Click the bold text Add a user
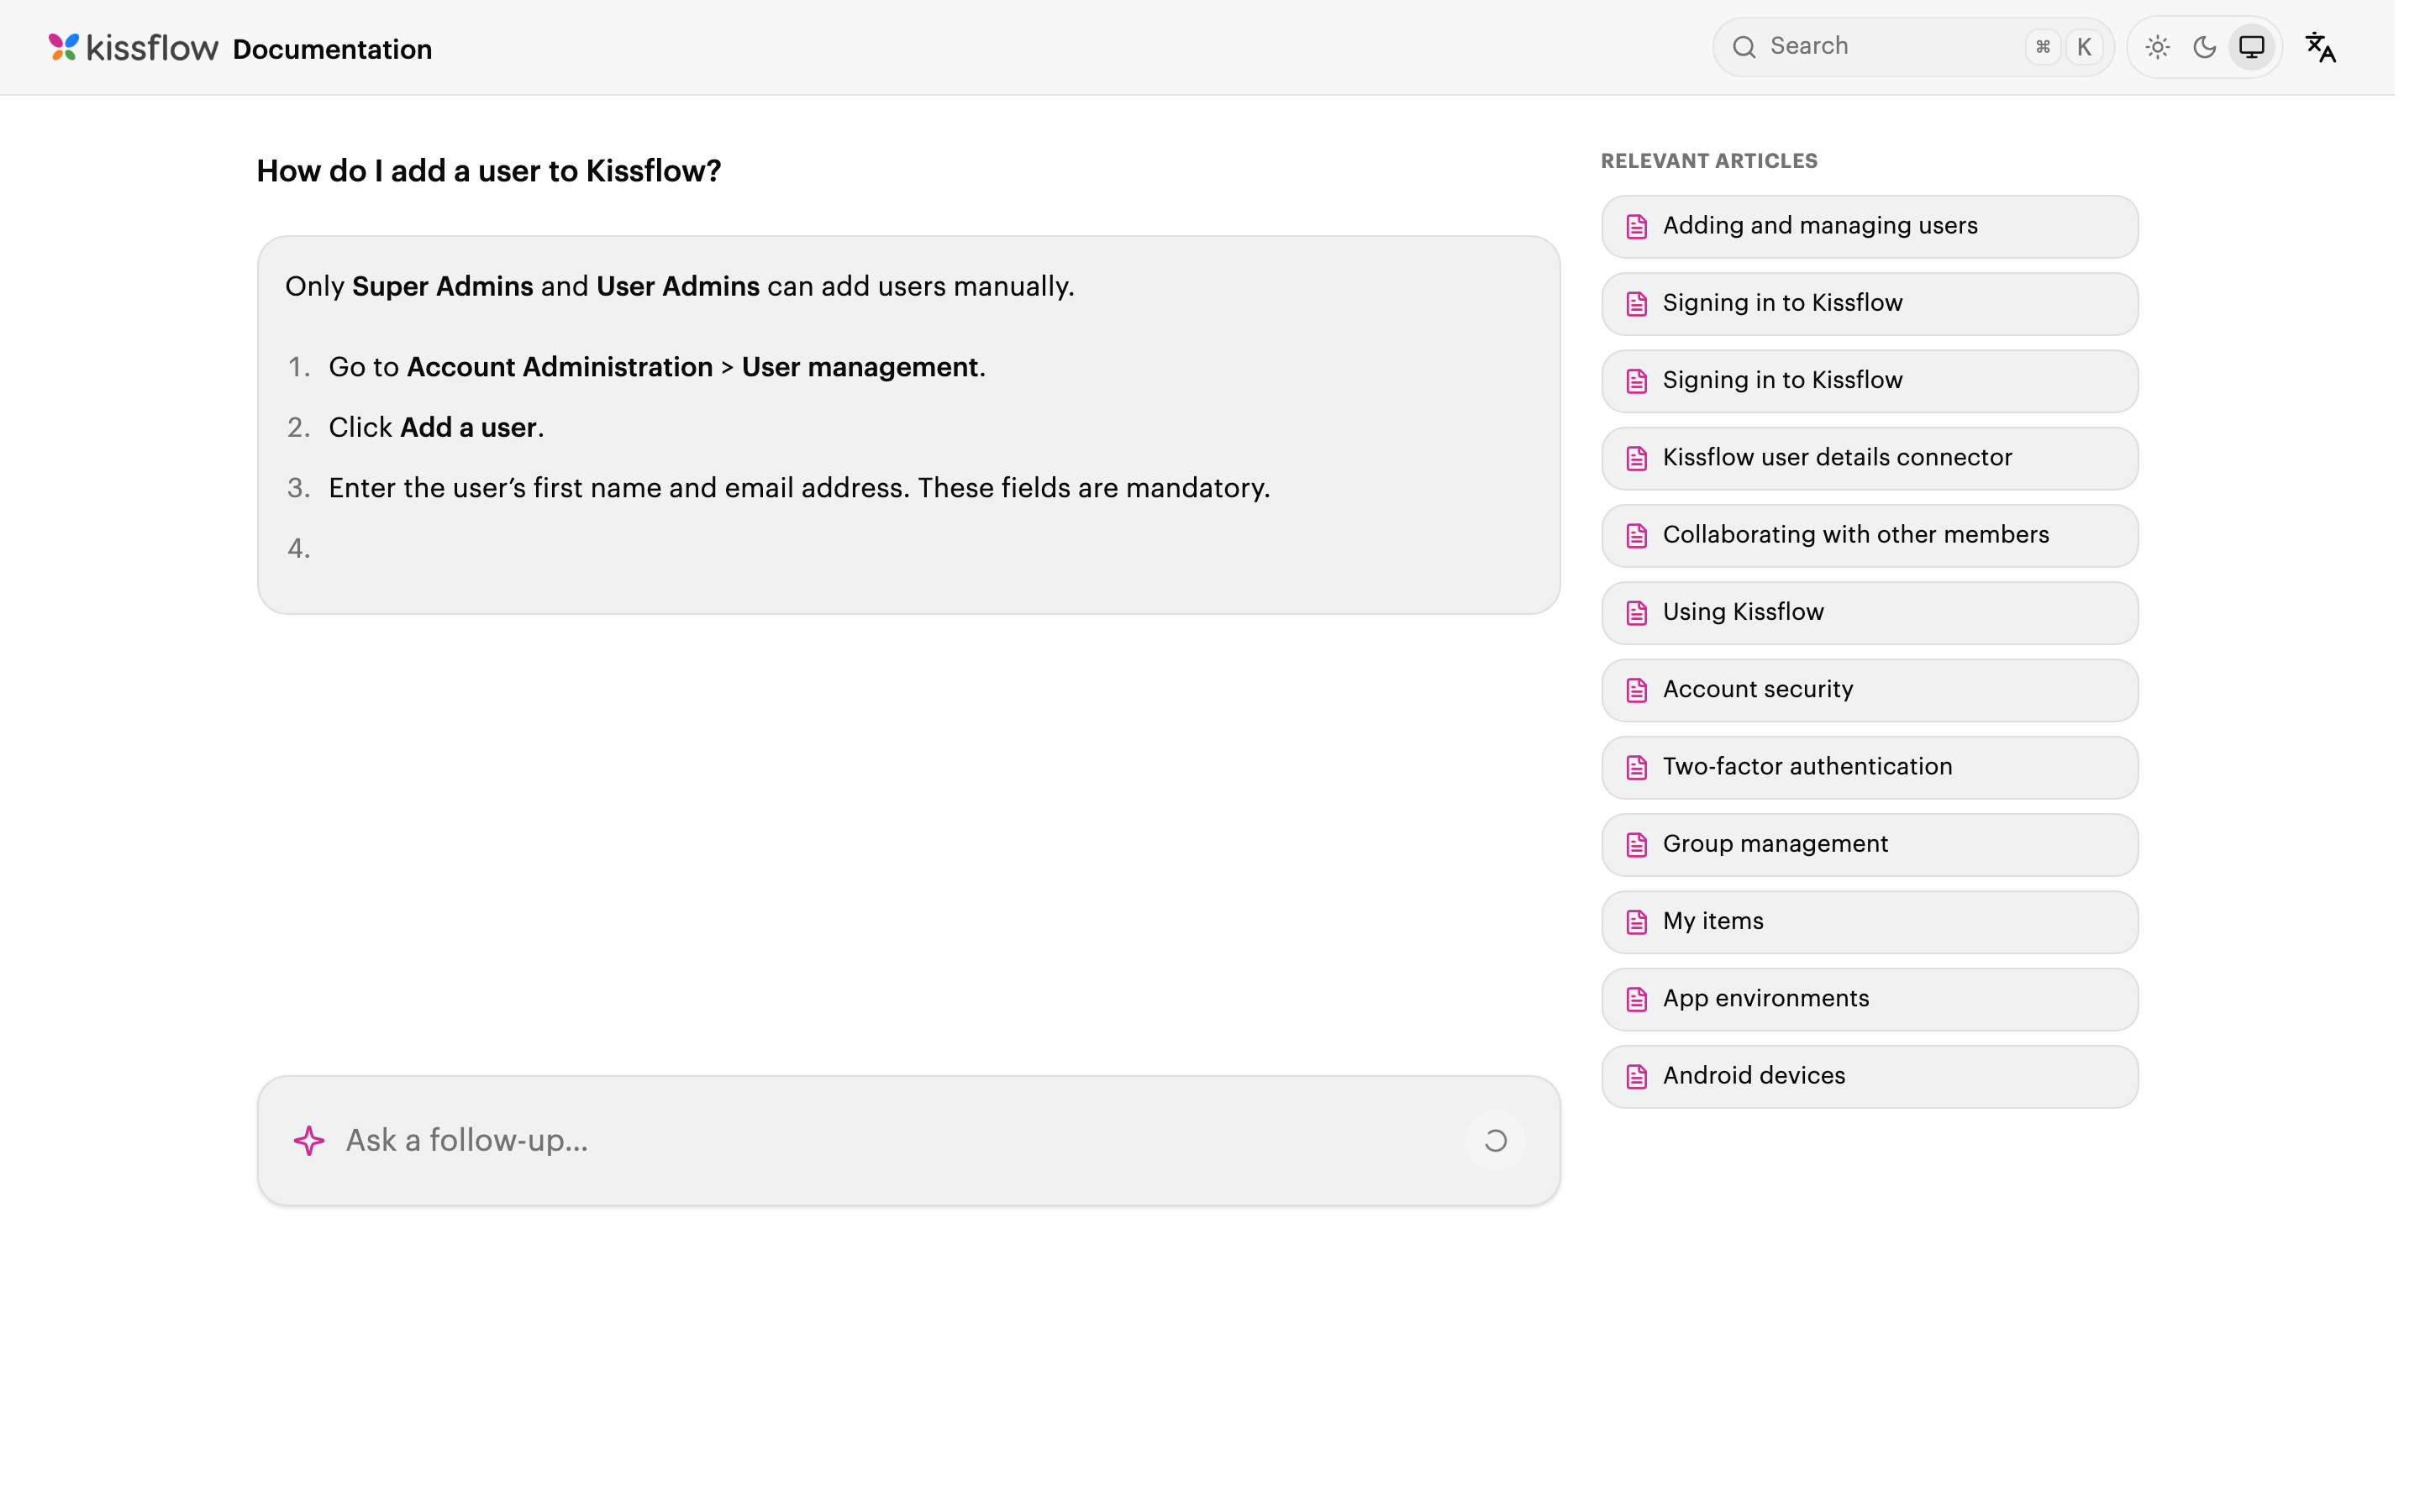The height and width of the screenshot is (1512, 2420). pyautogui.click(x=468, y=428)
